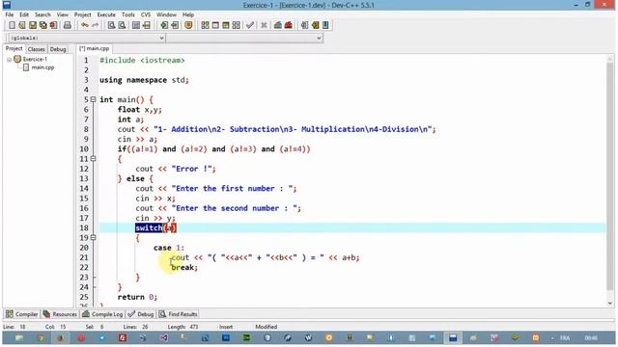The image size is (618, 347).
Task: Click the Debug checkmark toolbar icon
Action: [x=250, y=25]
